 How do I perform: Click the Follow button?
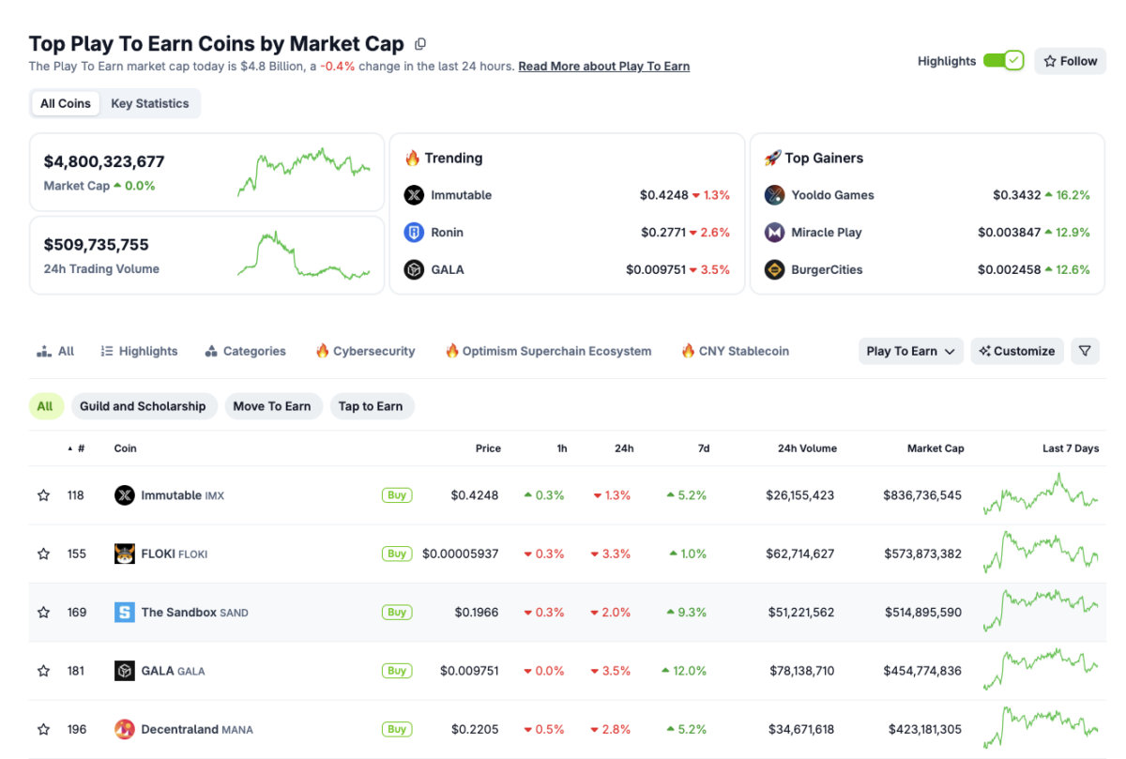point(1070,60)
